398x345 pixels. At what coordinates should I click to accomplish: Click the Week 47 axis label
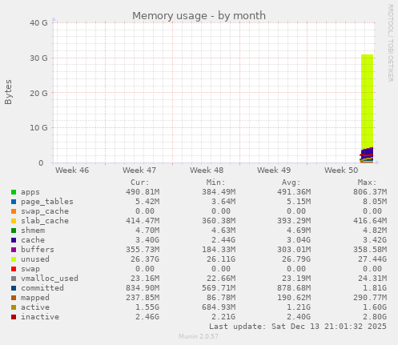tap(139, 170)
